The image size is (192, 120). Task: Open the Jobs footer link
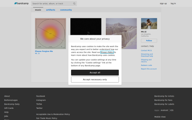[x=6, y=116]
